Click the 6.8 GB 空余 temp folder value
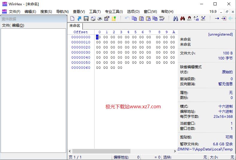The width and height of the screenshot is (236, 160). 223,144
